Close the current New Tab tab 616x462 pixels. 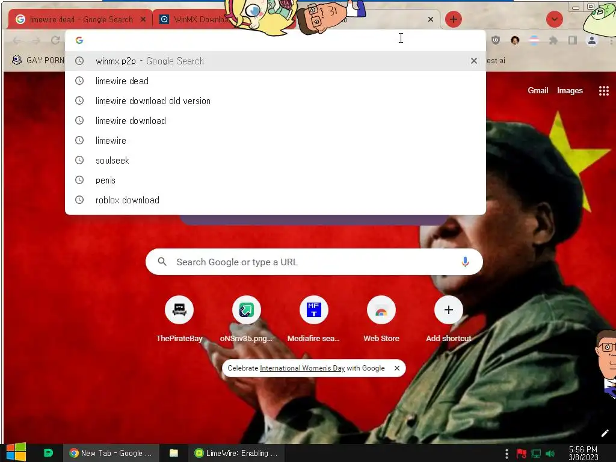tap(431, 19)
